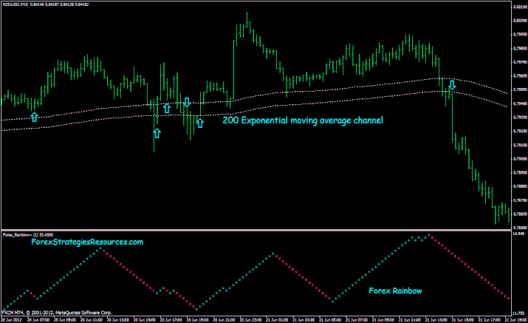Click the '20 Jun 2012' time axis label
Image resolution: width=528 pixels, height=323 pixels.
[12, 319]
